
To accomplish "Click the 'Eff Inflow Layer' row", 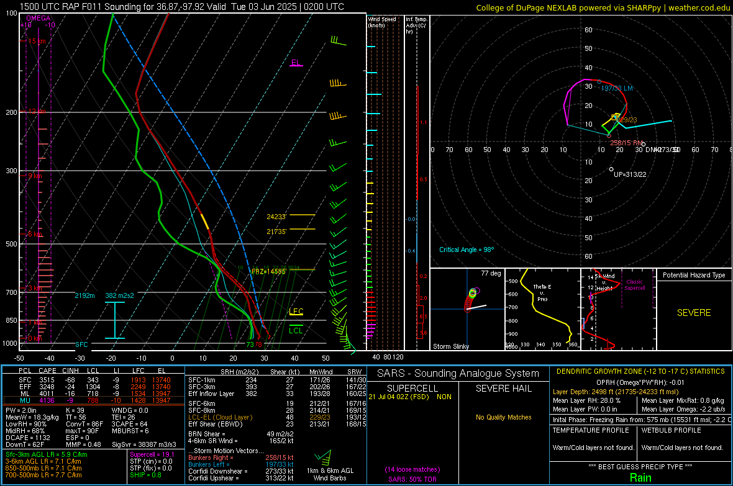I will click(277, 394).
